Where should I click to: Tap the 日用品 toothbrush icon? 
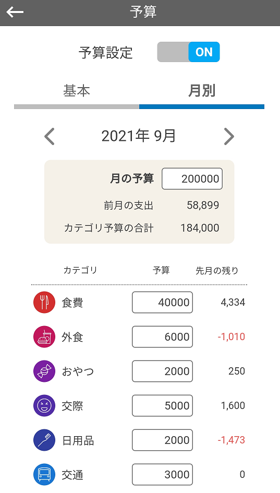[x=44, y=440]
